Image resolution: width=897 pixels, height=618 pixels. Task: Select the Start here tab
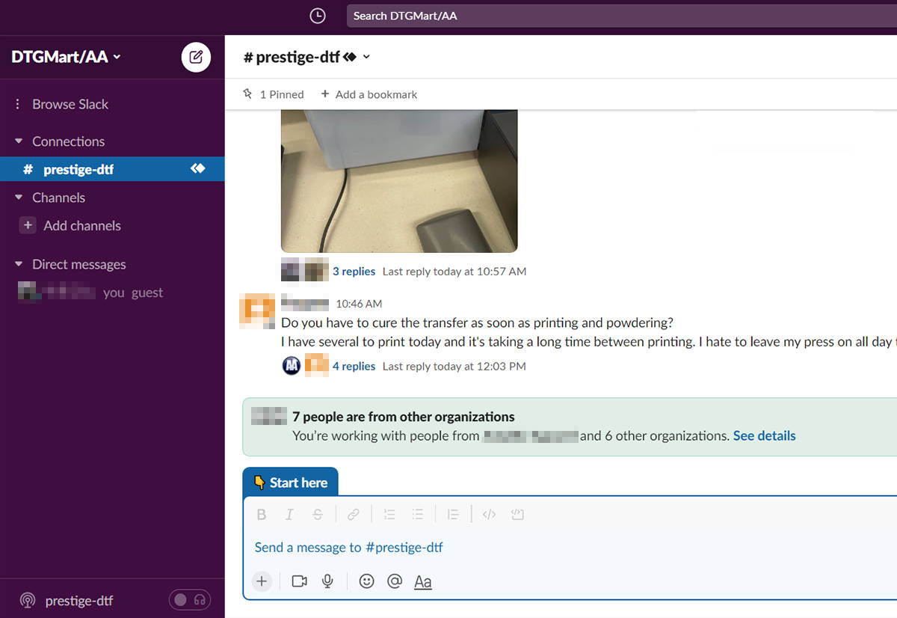291,483
